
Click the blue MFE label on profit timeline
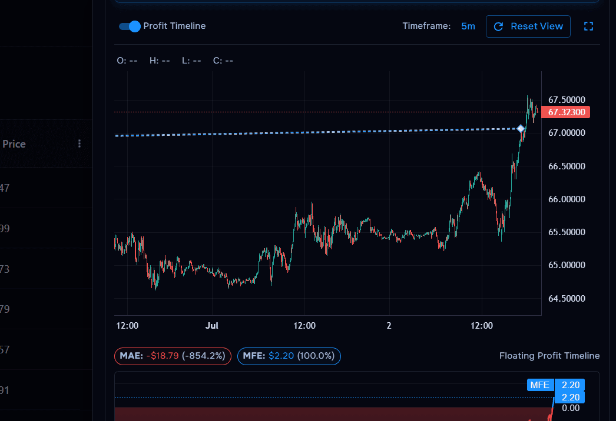point(540,385)
